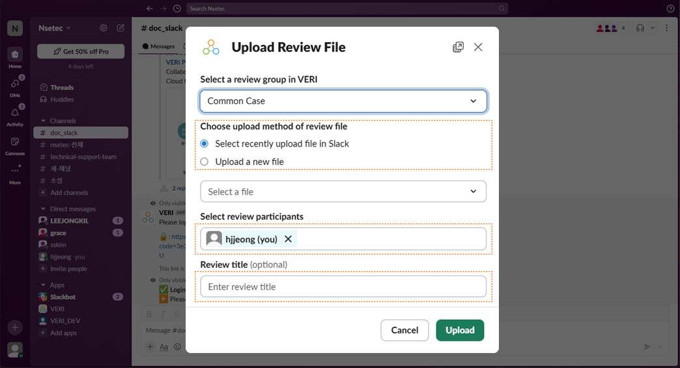This screenshot has width=680, height=368.
Task: Open the technical-support-team channel
Action: pos(83,157)
